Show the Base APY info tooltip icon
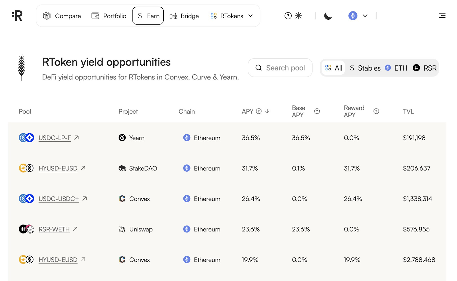The image size is (457, 281). point(317,111)
